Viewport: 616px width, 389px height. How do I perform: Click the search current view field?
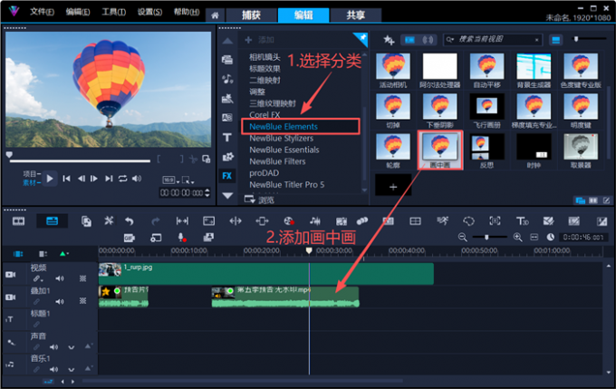point(493,40)
